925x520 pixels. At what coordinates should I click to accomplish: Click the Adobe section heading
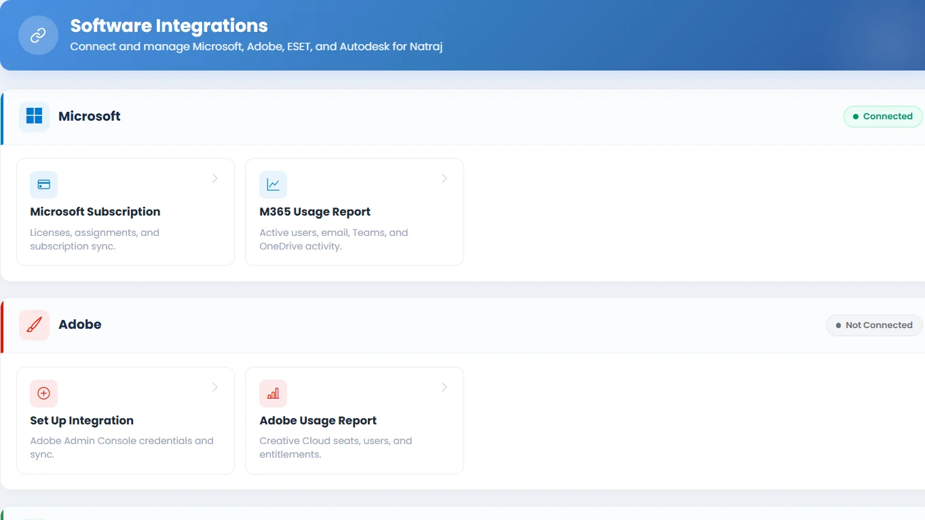coord(80,325)
